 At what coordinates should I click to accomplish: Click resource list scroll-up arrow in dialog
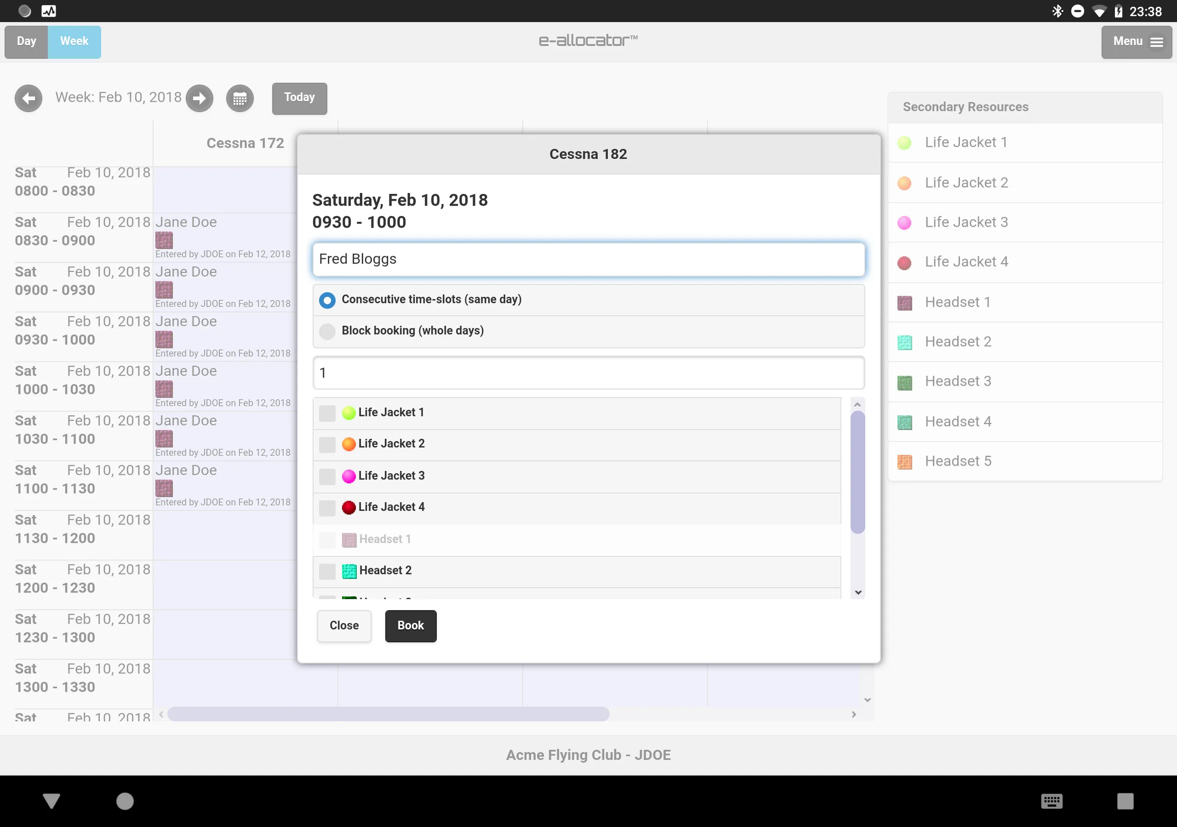(x=857, y=404)
